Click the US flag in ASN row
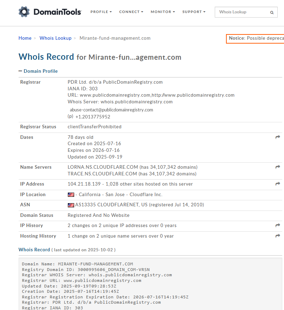 [71, 205]
